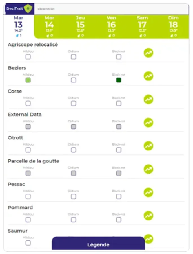
Task: Select the Mer 14 day tab
Action: 49,26
